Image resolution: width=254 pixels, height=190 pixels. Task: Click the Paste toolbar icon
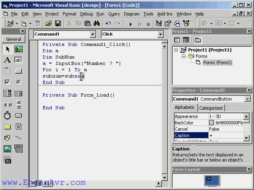point(88,24)
